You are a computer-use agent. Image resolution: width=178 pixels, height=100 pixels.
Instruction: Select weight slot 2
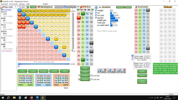tap(67, 7)
